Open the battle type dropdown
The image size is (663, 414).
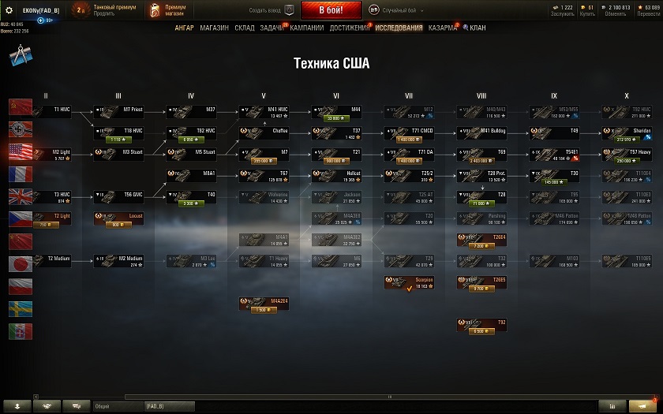click(395, 9)
